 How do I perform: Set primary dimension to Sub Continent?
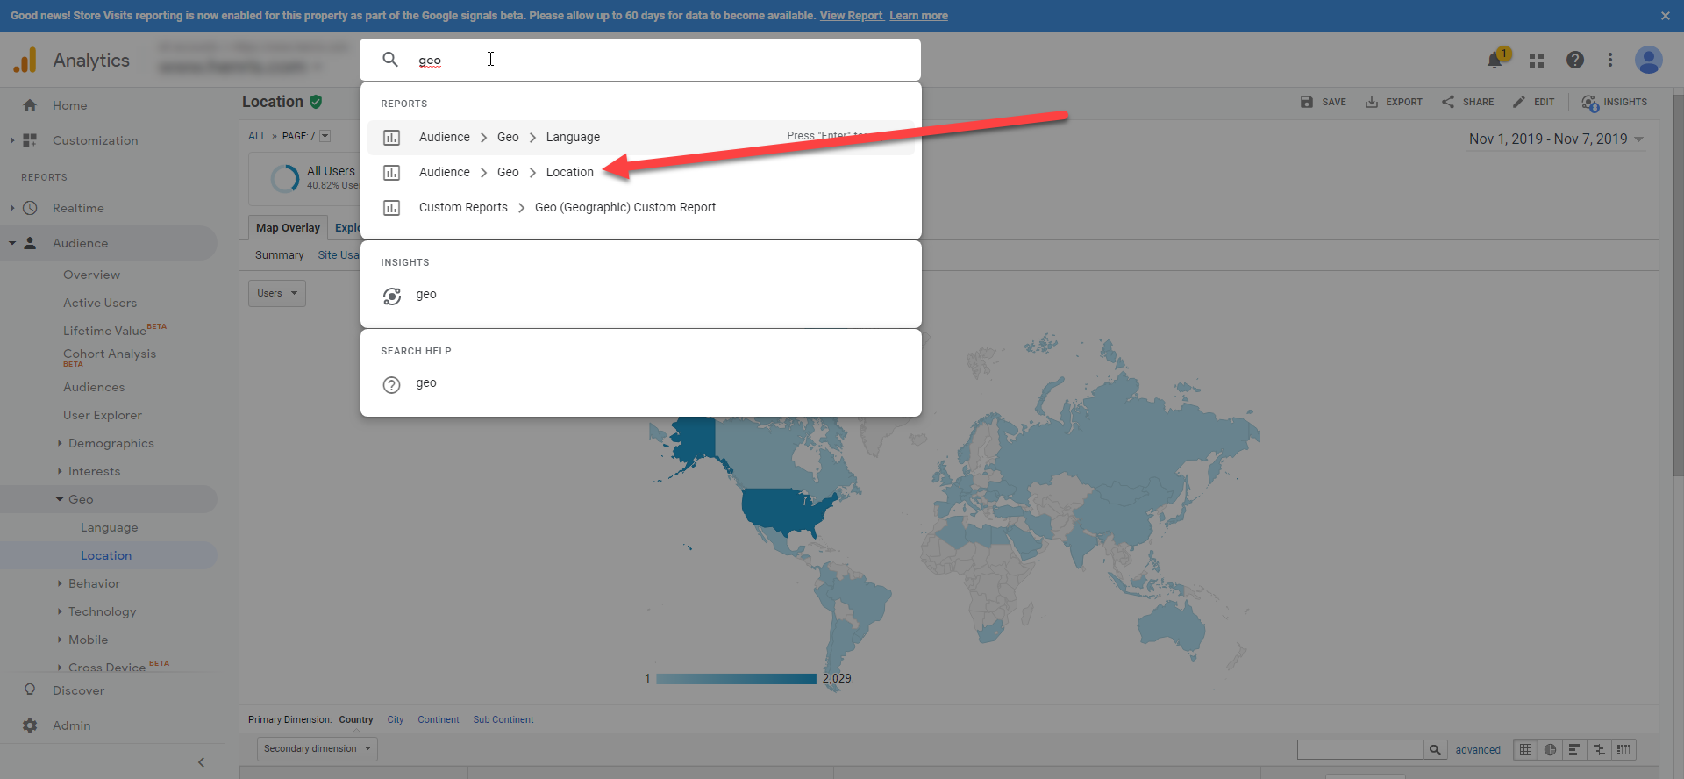coord(503,719)
